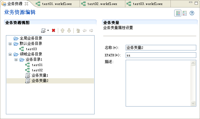The image size is (200, 119).
Task: Click the move down arrow icon
Action: (x=69, y=31)
